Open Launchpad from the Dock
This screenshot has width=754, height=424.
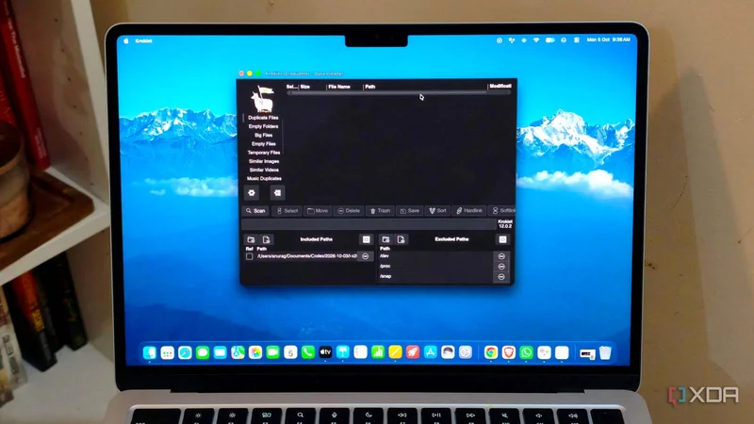(x=167, y=352)
